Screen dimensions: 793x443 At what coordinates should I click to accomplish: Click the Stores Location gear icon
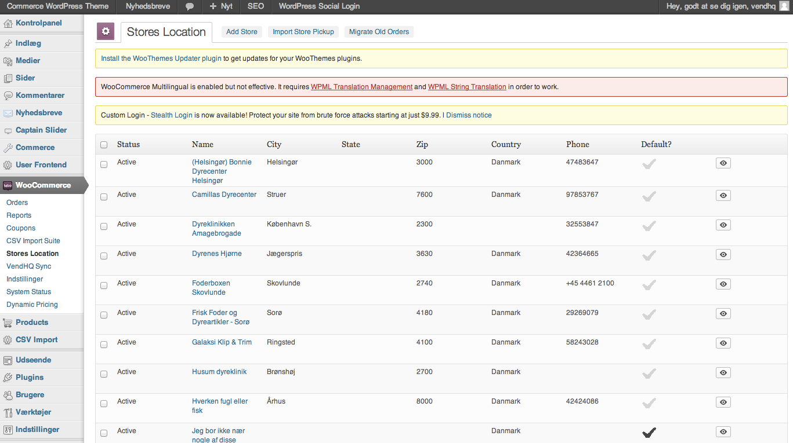click(106, 32)
